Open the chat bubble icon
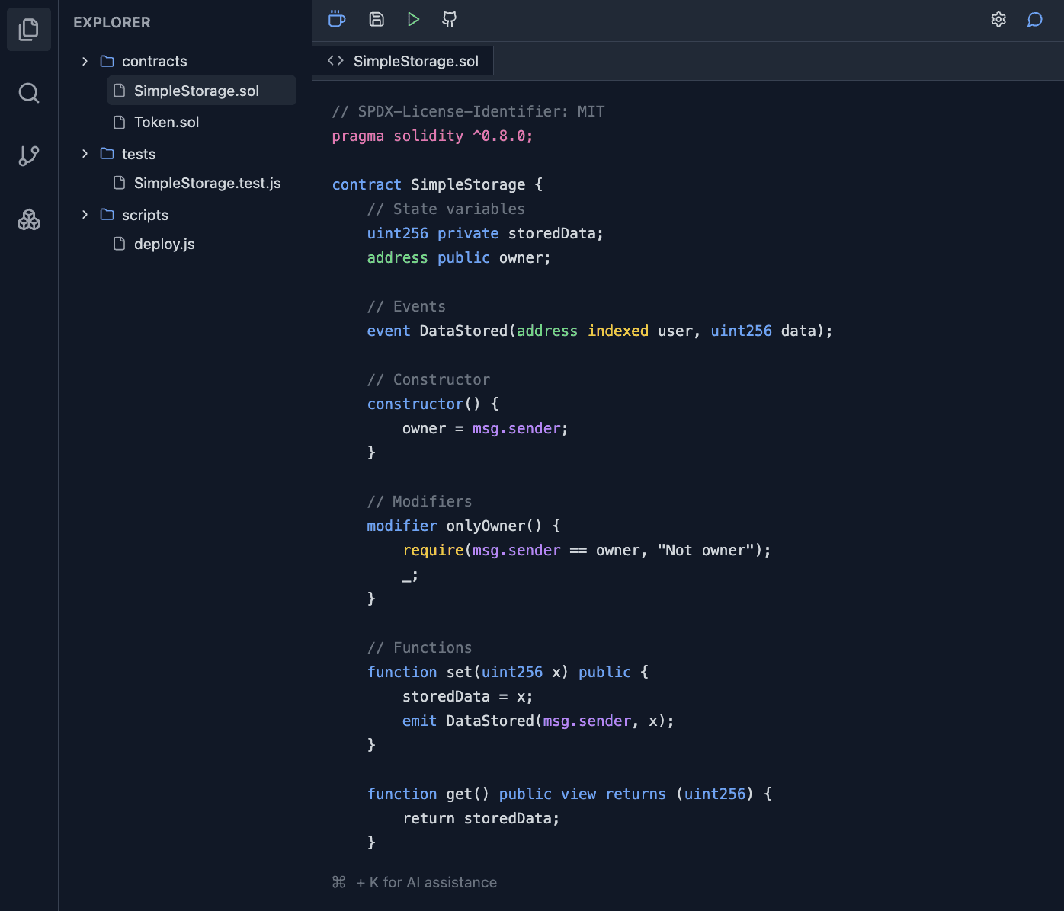1064x911 pixels. tap(1035, 19)
